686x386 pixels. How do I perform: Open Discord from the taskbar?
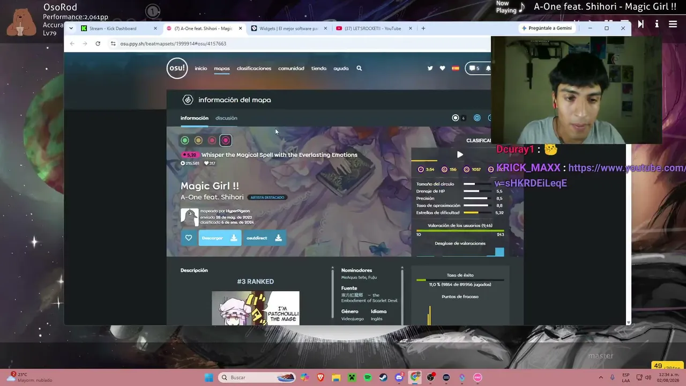tap(399, 377)
